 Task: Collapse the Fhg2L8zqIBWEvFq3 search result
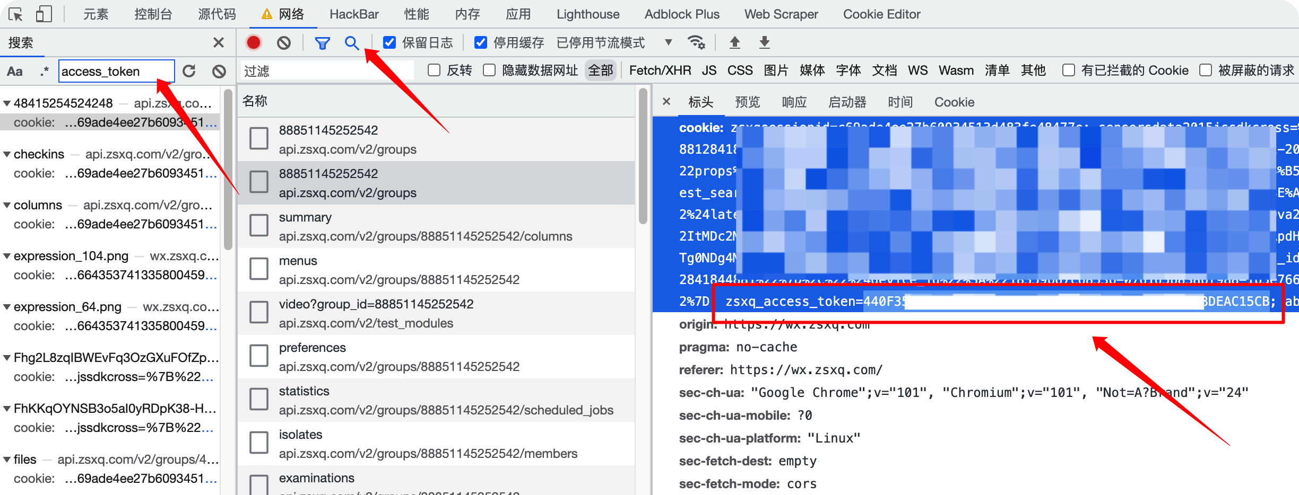coord(7,358)
